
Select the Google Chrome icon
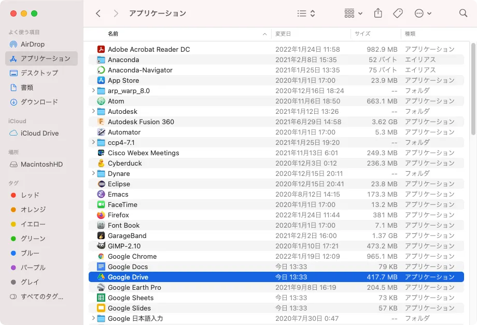pyautogui.click(x=101, y=256)
